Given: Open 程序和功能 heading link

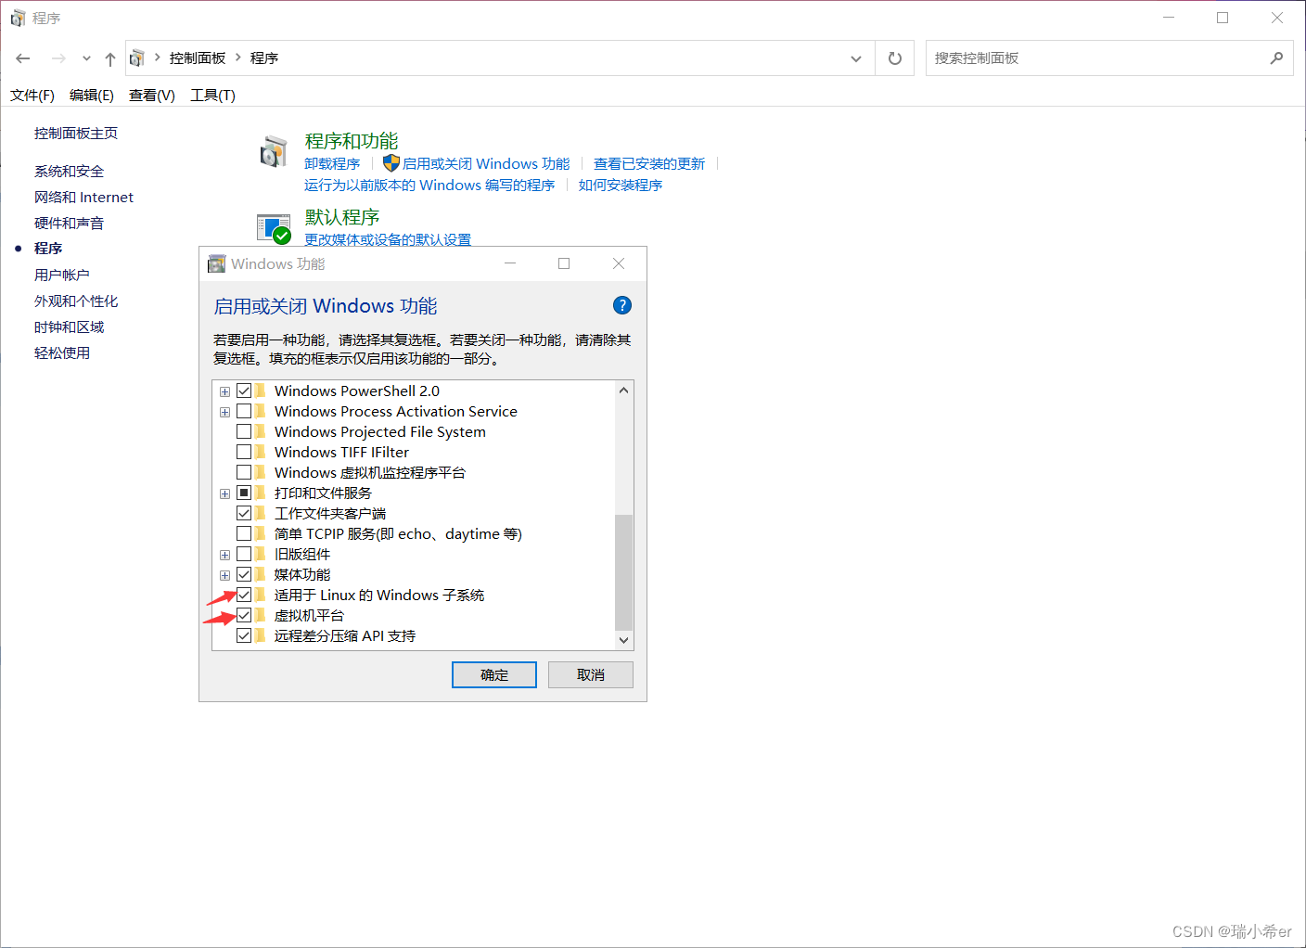Looking at the screenshot, I should pos(352,140).
